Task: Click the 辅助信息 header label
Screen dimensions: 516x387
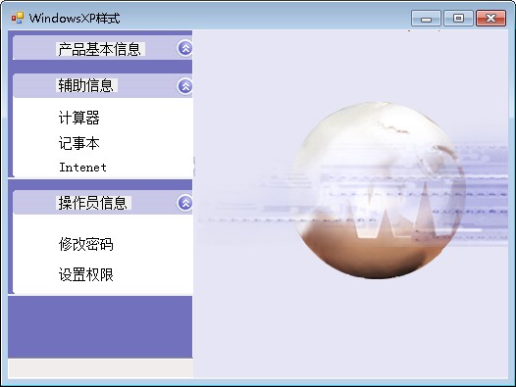Action: (x=86, y=85)
